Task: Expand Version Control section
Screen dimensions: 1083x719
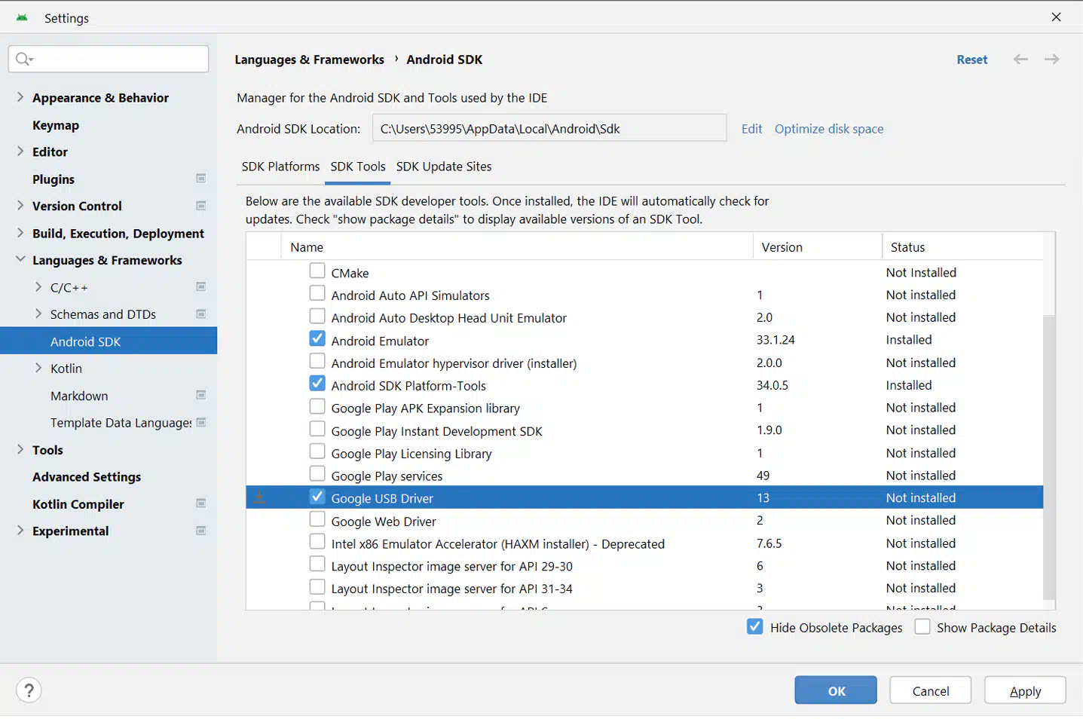Action: tap(20, 205)
